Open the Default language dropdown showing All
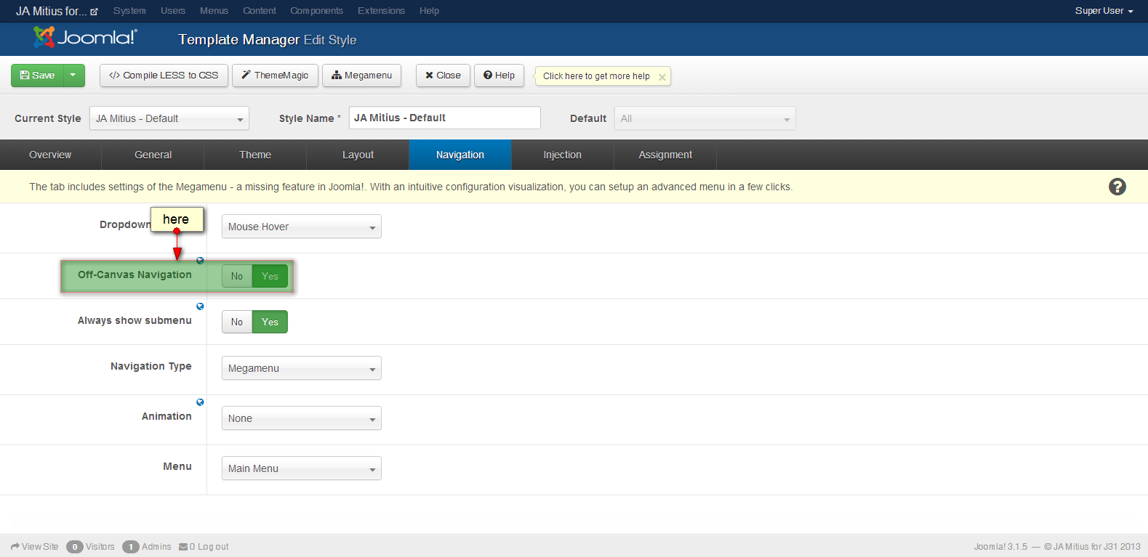This screenshot has width=1148, height=557. click(705, 118)
